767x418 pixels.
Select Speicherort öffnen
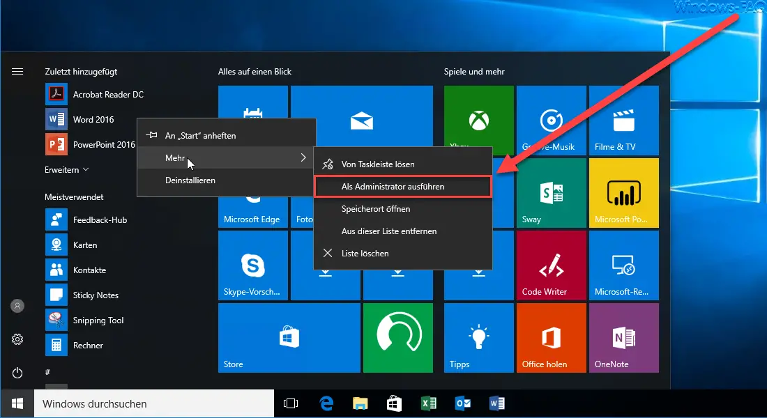click(x=402, y=209)
